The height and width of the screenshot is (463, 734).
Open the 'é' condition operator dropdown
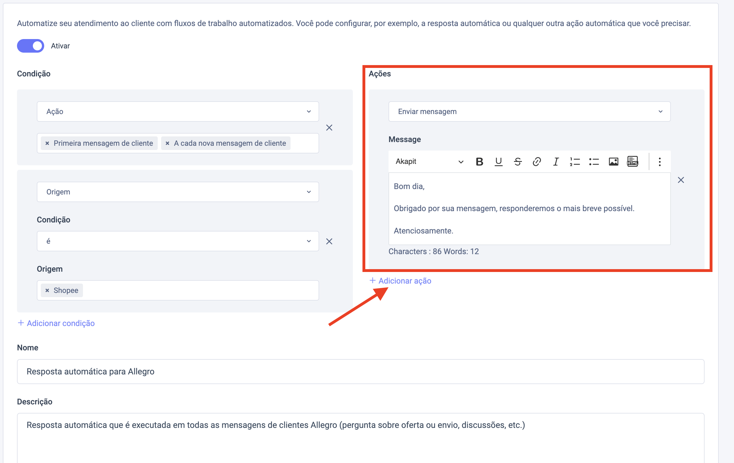tap(178, 241)
